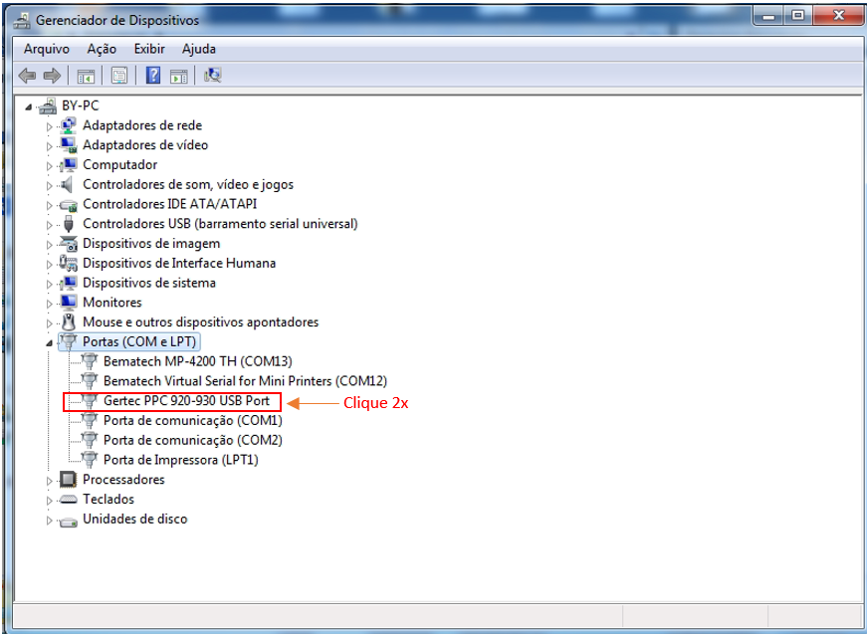Image resolution: width=867 pixels, height=634 pixels.
Task: Toggle the show/hide action pane icon
Action: (x=178, y=76)
